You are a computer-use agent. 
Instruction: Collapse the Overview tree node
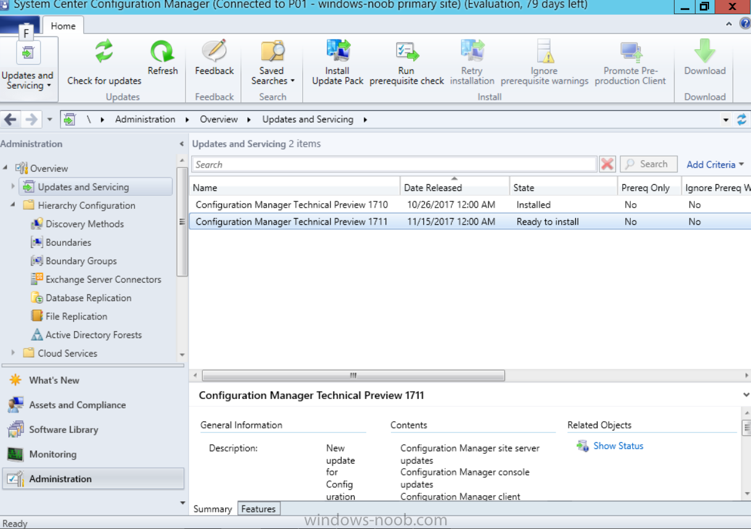click(x=6, y=168)
